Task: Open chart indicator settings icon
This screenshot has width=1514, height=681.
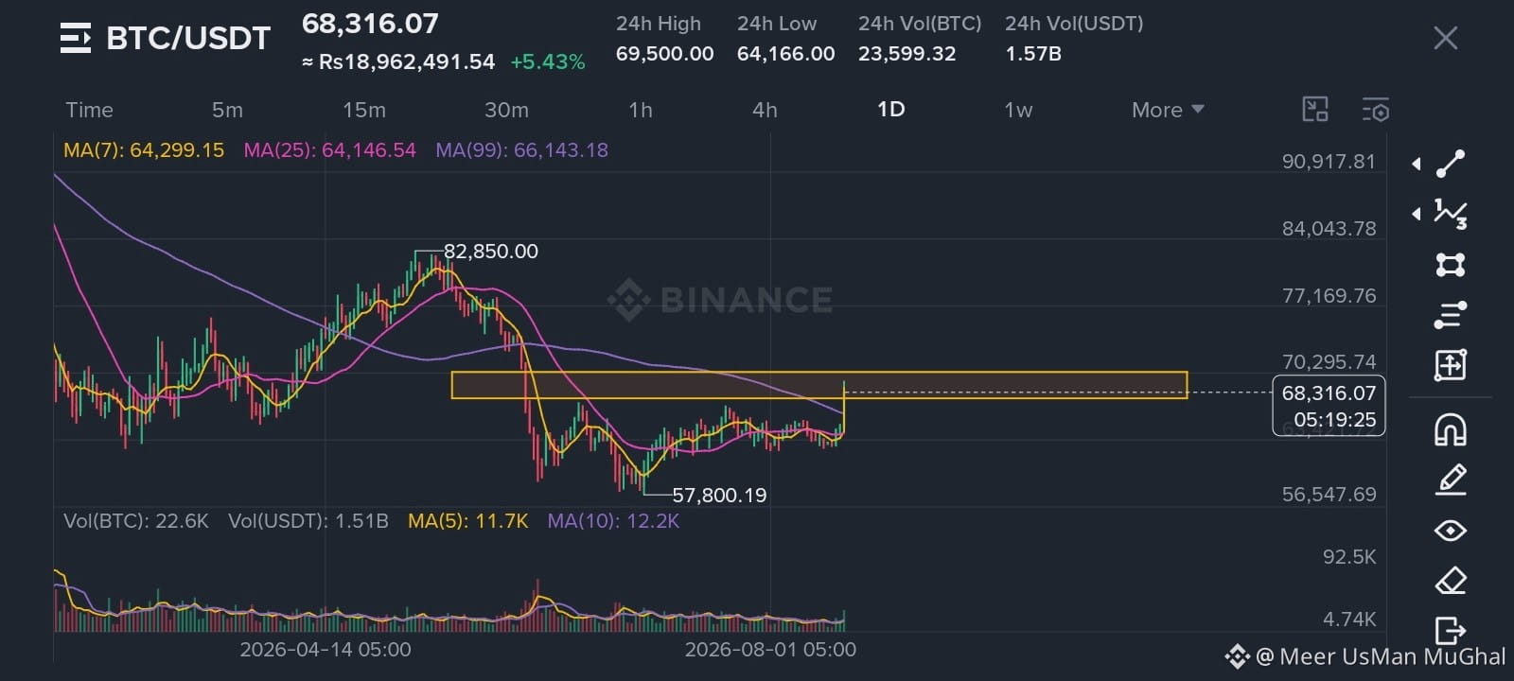Action: [1375, 110]
